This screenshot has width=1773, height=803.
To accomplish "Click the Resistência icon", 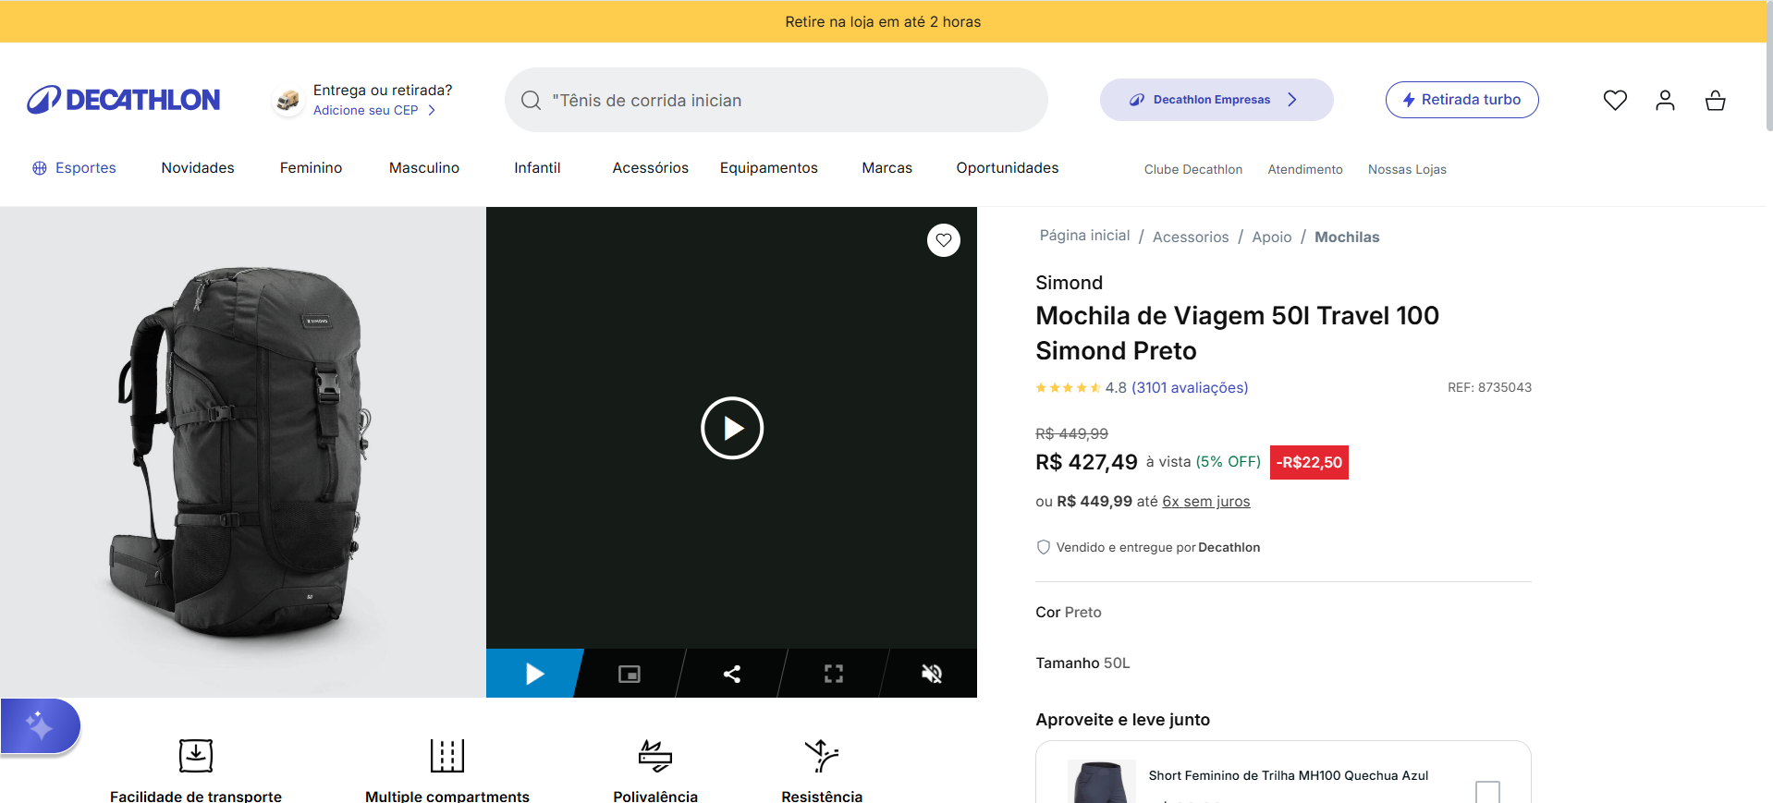I will (x=822, y=755).
